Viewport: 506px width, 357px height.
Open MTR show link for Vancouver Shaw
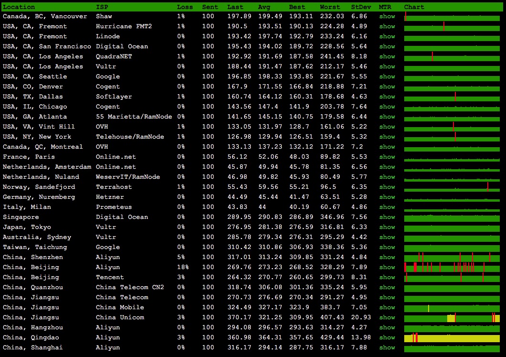click(x=387, y=16)
